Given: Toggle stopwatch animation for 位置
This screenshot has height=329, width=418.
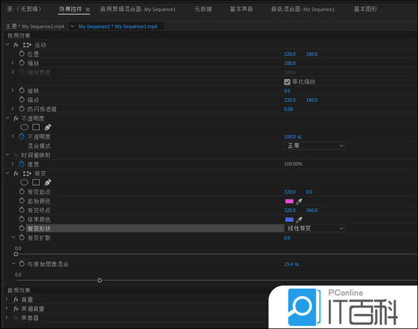Looking at the screenshot, I should [22, 54].
